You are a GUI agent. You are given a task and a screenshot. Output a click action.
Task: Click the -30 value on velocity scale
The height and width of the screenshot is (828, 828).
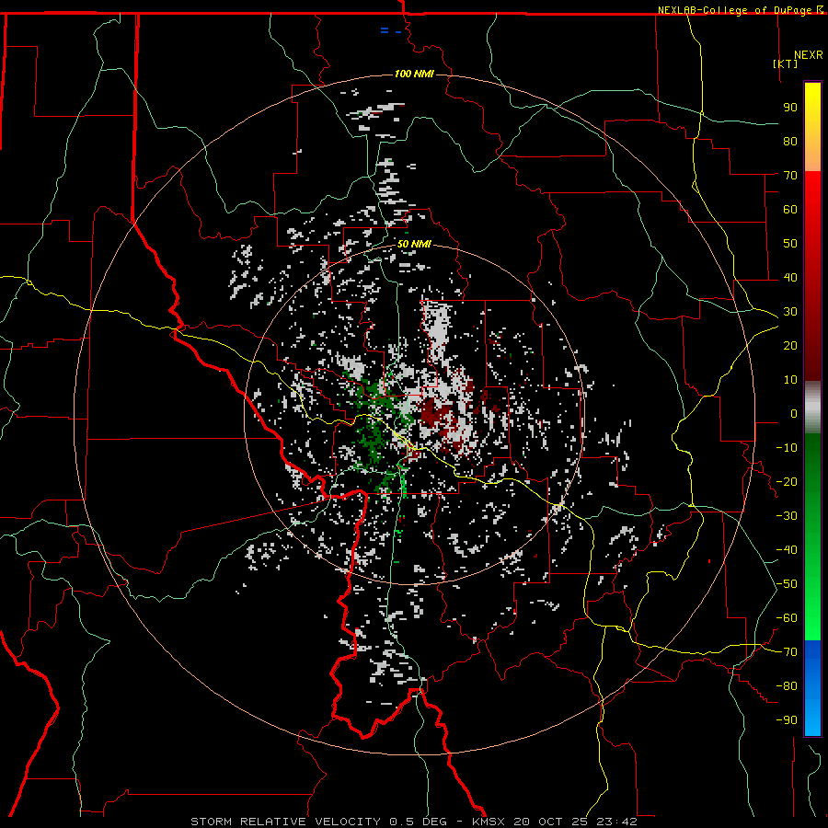point(787,516)
